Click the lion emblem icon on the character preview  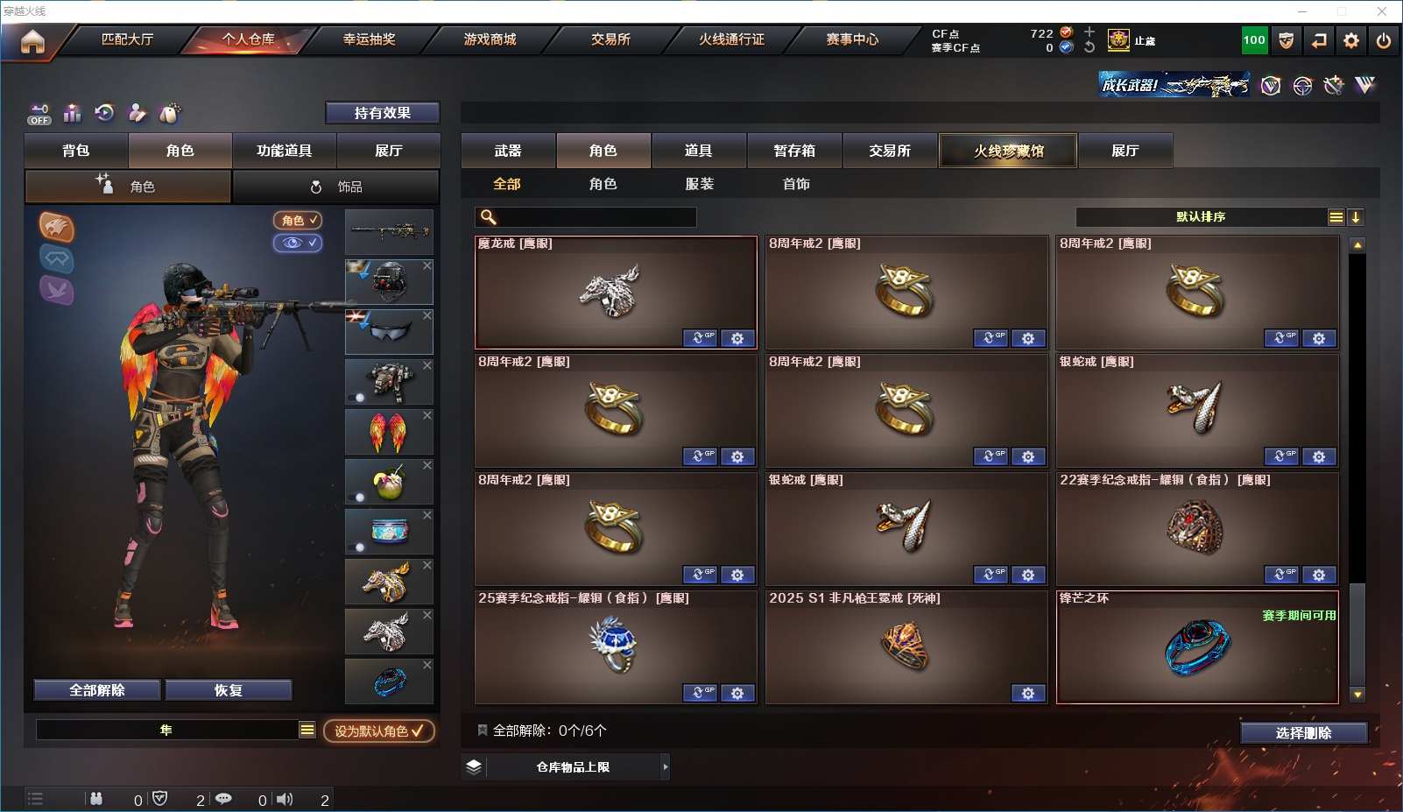coord(56,228)
